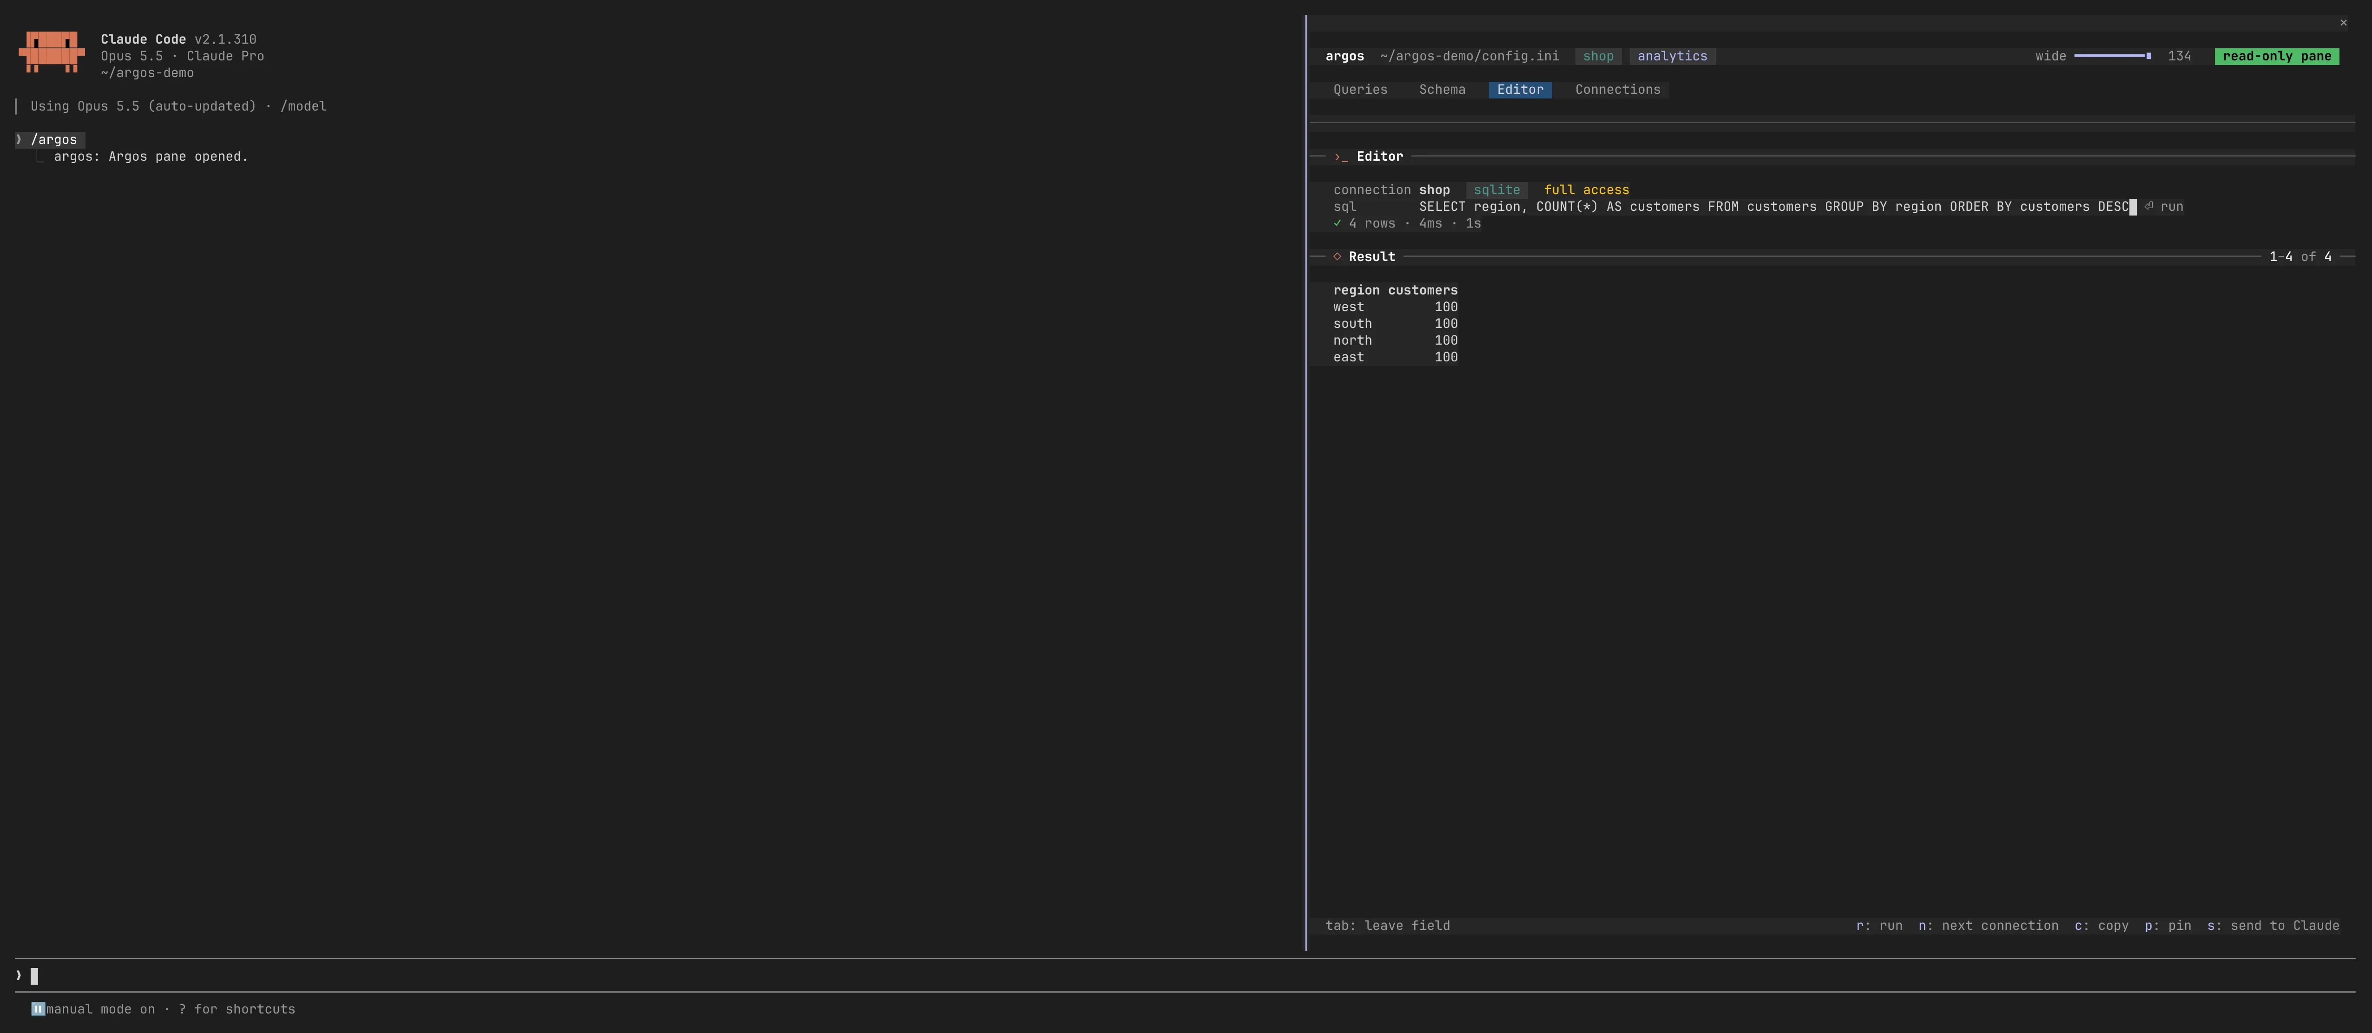Screen dimensions: 2372x1033
Task: Click the c: copy shortcut
Action: coord(2101,926)
